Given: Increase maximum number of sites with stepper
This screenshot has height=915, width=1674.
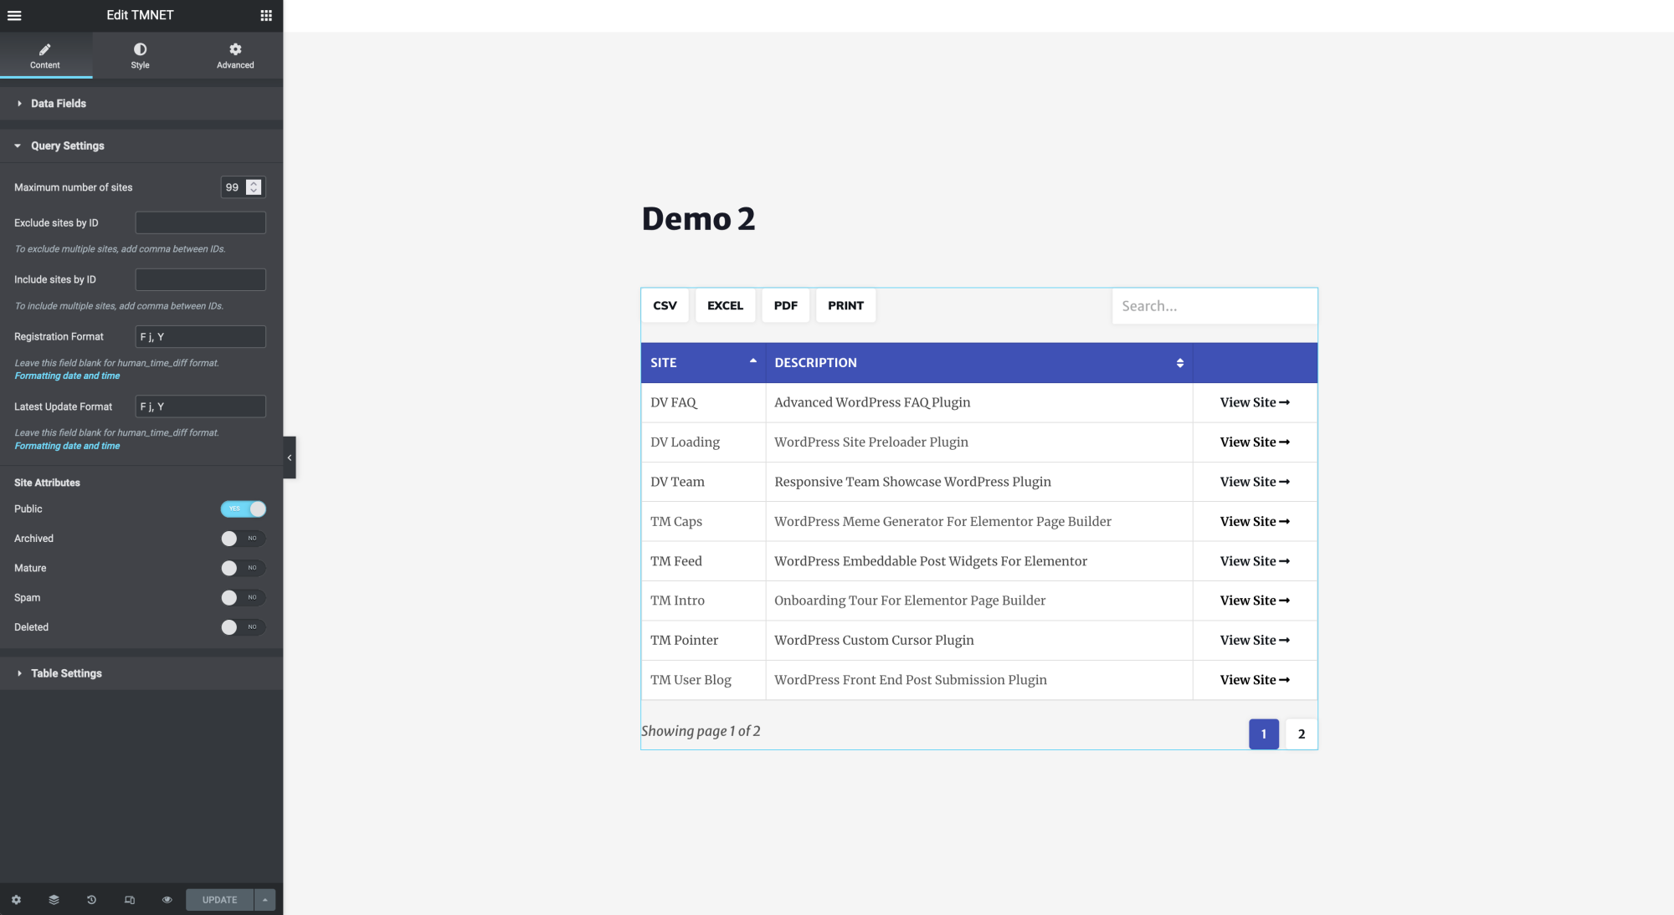Looking at the screenshot, I should tap(254, 182).
